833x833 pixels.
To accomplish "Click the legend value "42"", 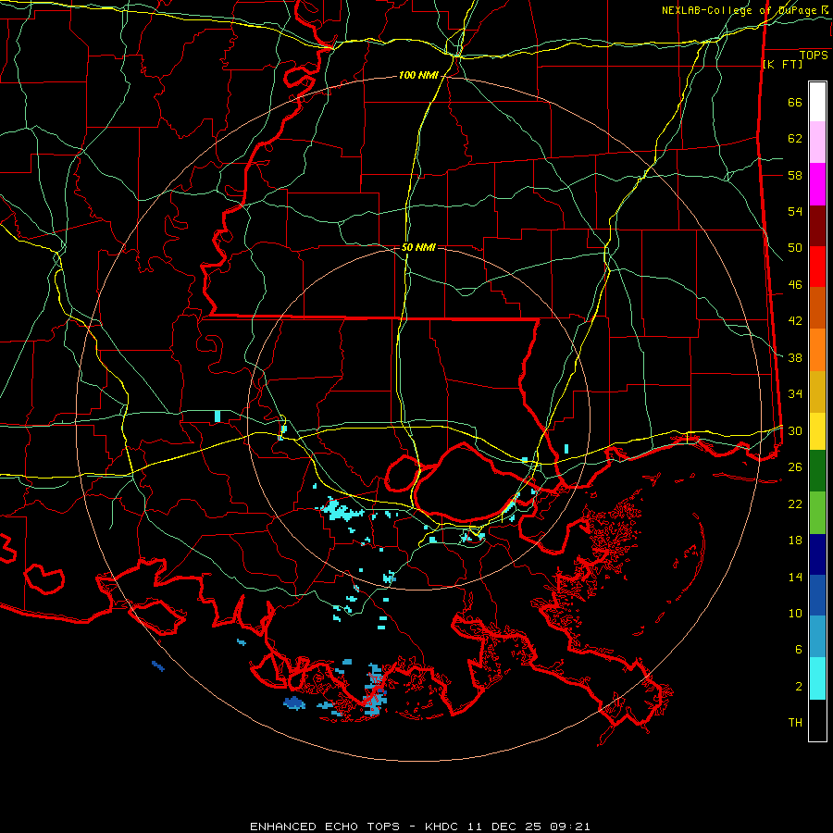I will pyautogui.click(x=795, y=321).
